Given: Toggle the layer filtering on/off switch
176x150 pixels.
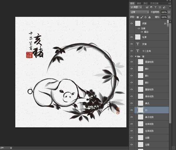Looking at the screenshot, I should pyautogui.click(x=170, y=7).
